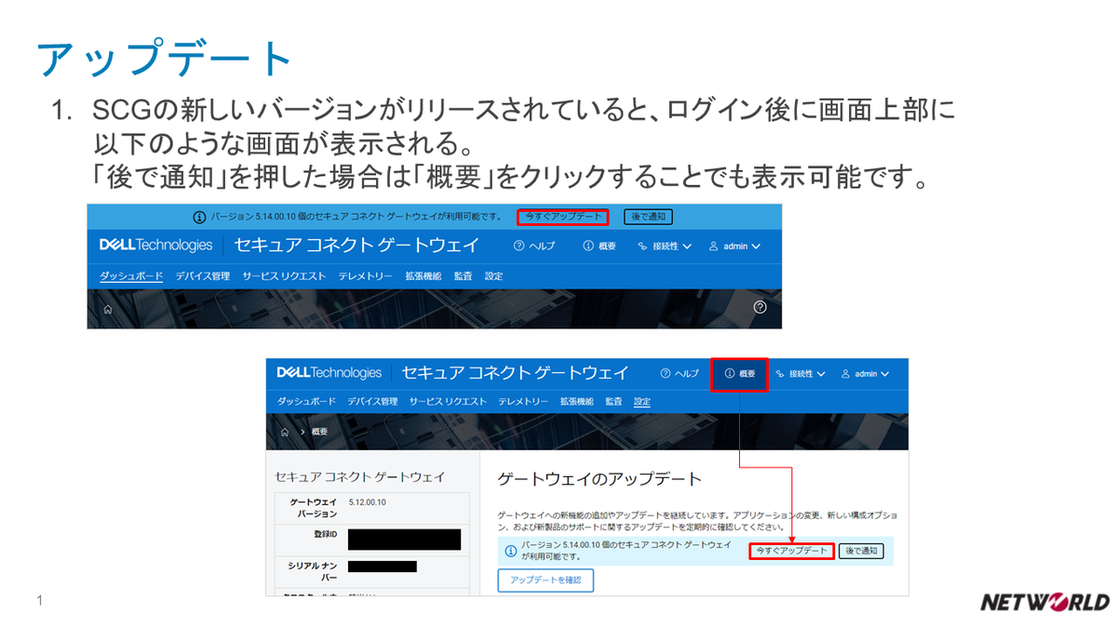Click the home icon beside the 概要 breadcrumb
This screenshot has height=628, width=1117.
pos(285,432)
